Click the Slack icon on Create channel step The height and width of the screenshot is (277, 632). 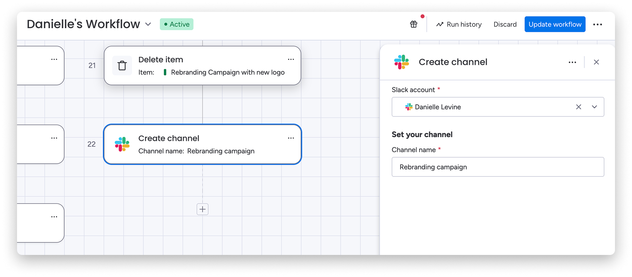122,144
